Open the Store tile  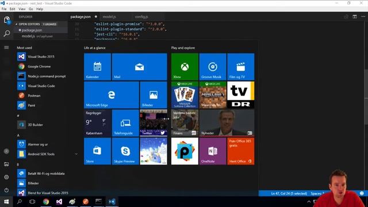click(97, 151)
